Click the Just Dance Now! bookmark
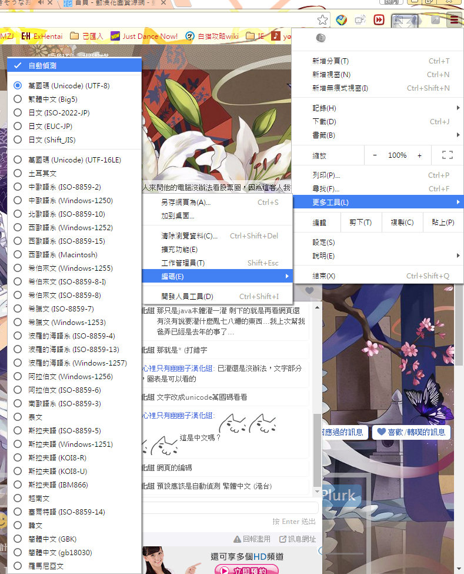The image size is (464, 574). [144, 37]
